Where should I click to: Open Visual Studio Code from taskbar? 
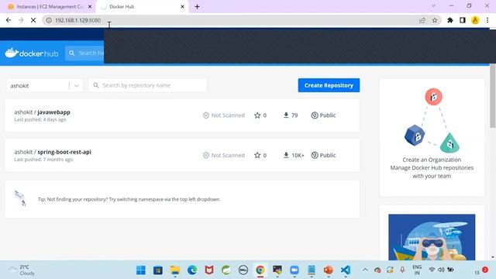[346, 270]
